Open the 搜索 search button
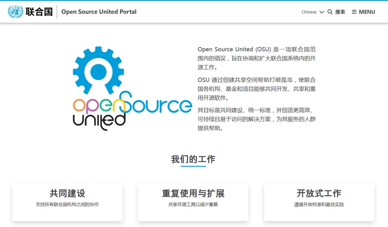The image size is (388, 227). point(337,12)
